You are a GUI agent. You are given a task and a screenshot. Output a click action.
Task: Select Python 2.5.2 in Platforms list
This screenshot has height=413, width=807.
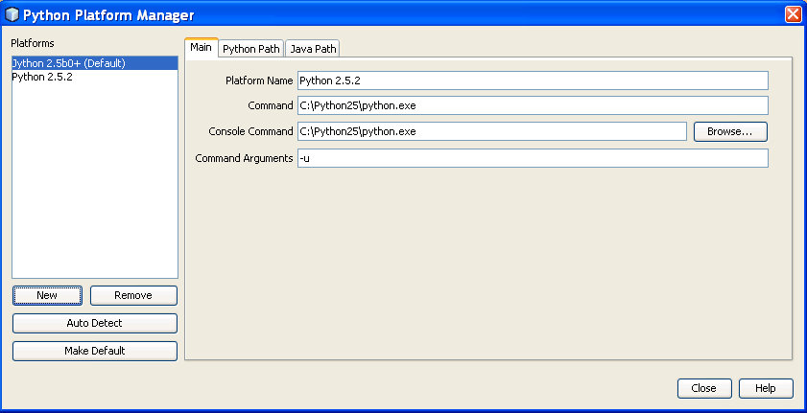point(95,77)
